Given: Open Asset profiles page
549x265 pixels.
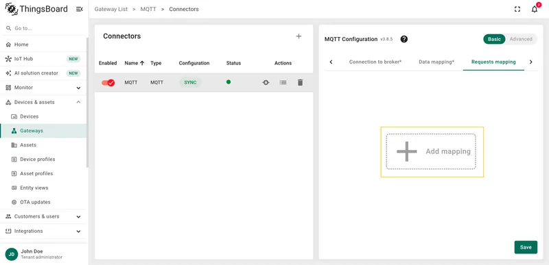Looking at the screenshot, I should pyautogui.click(x=43, y=174).
